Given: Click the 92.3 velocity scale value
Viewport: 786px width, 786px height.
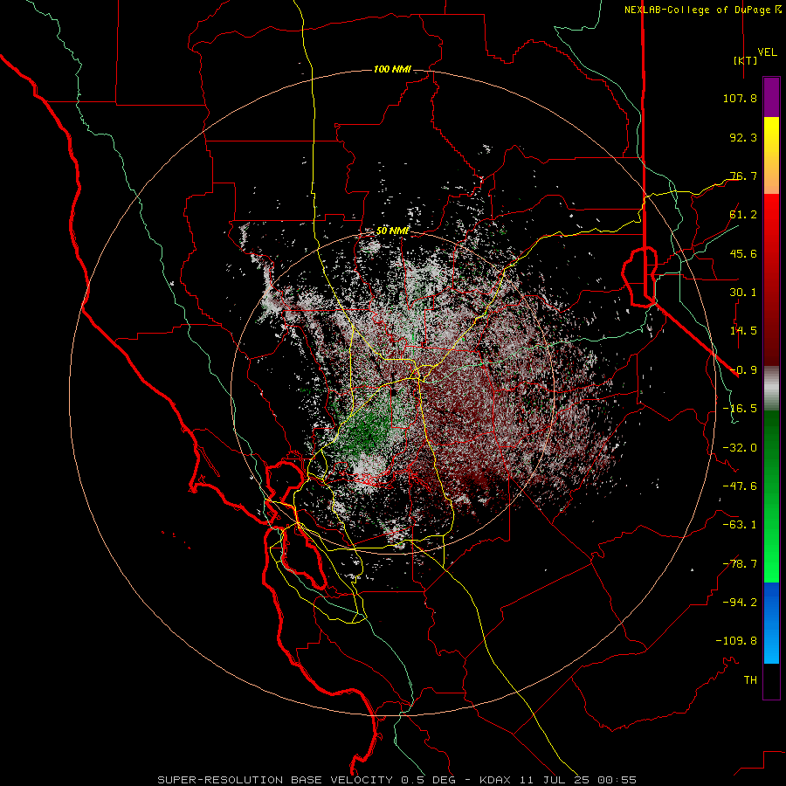Looking at the screenshot, I should click(x=743, y=137).
